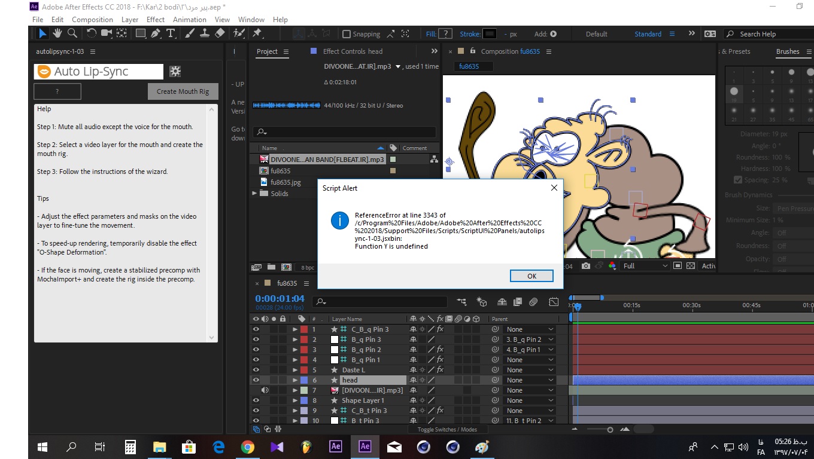Viewport: 814px width, 459px height.
Task: Select the Puppet Pin tool
Action: 257,33
